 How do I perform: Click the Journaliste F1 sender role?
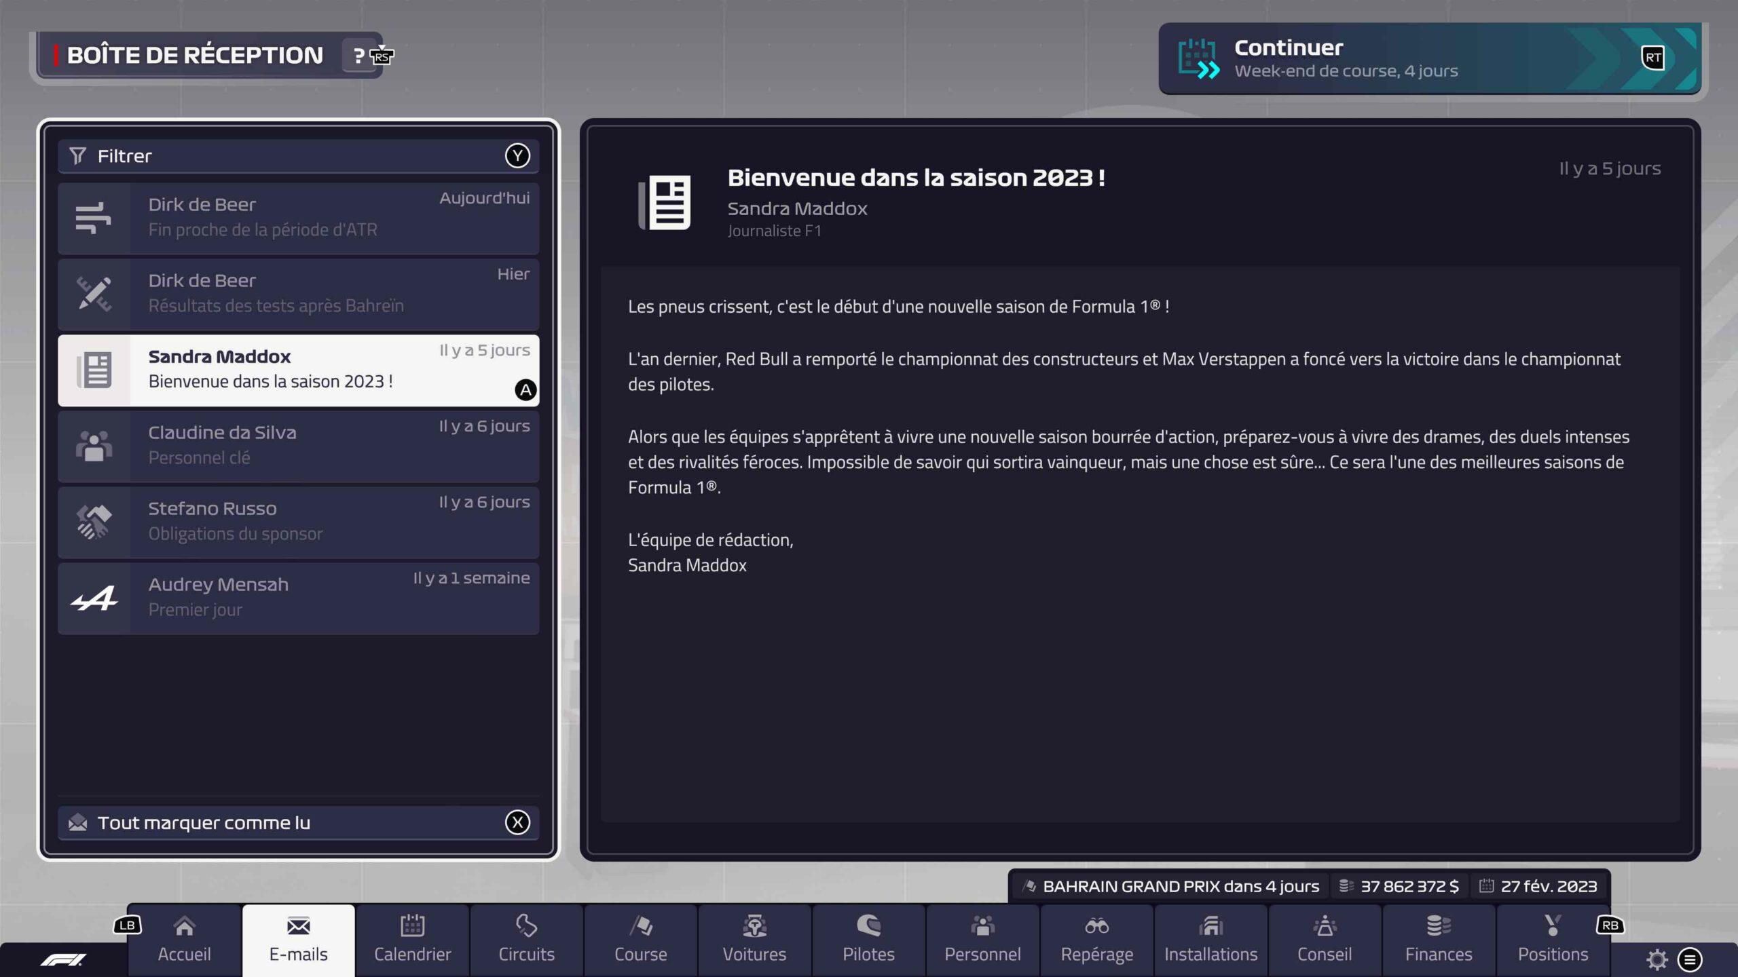(775, 231)
